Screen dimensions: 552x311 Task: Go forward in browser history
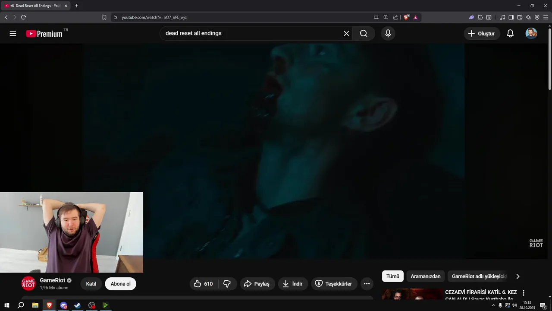point(15,17)
